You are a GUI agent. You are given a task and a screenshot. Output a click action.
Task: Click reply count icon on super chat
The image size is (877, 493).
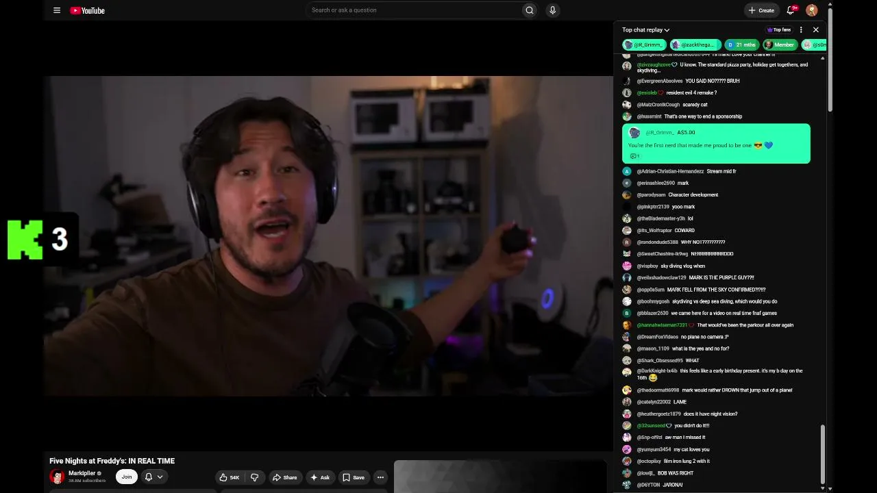coord(634,156)
